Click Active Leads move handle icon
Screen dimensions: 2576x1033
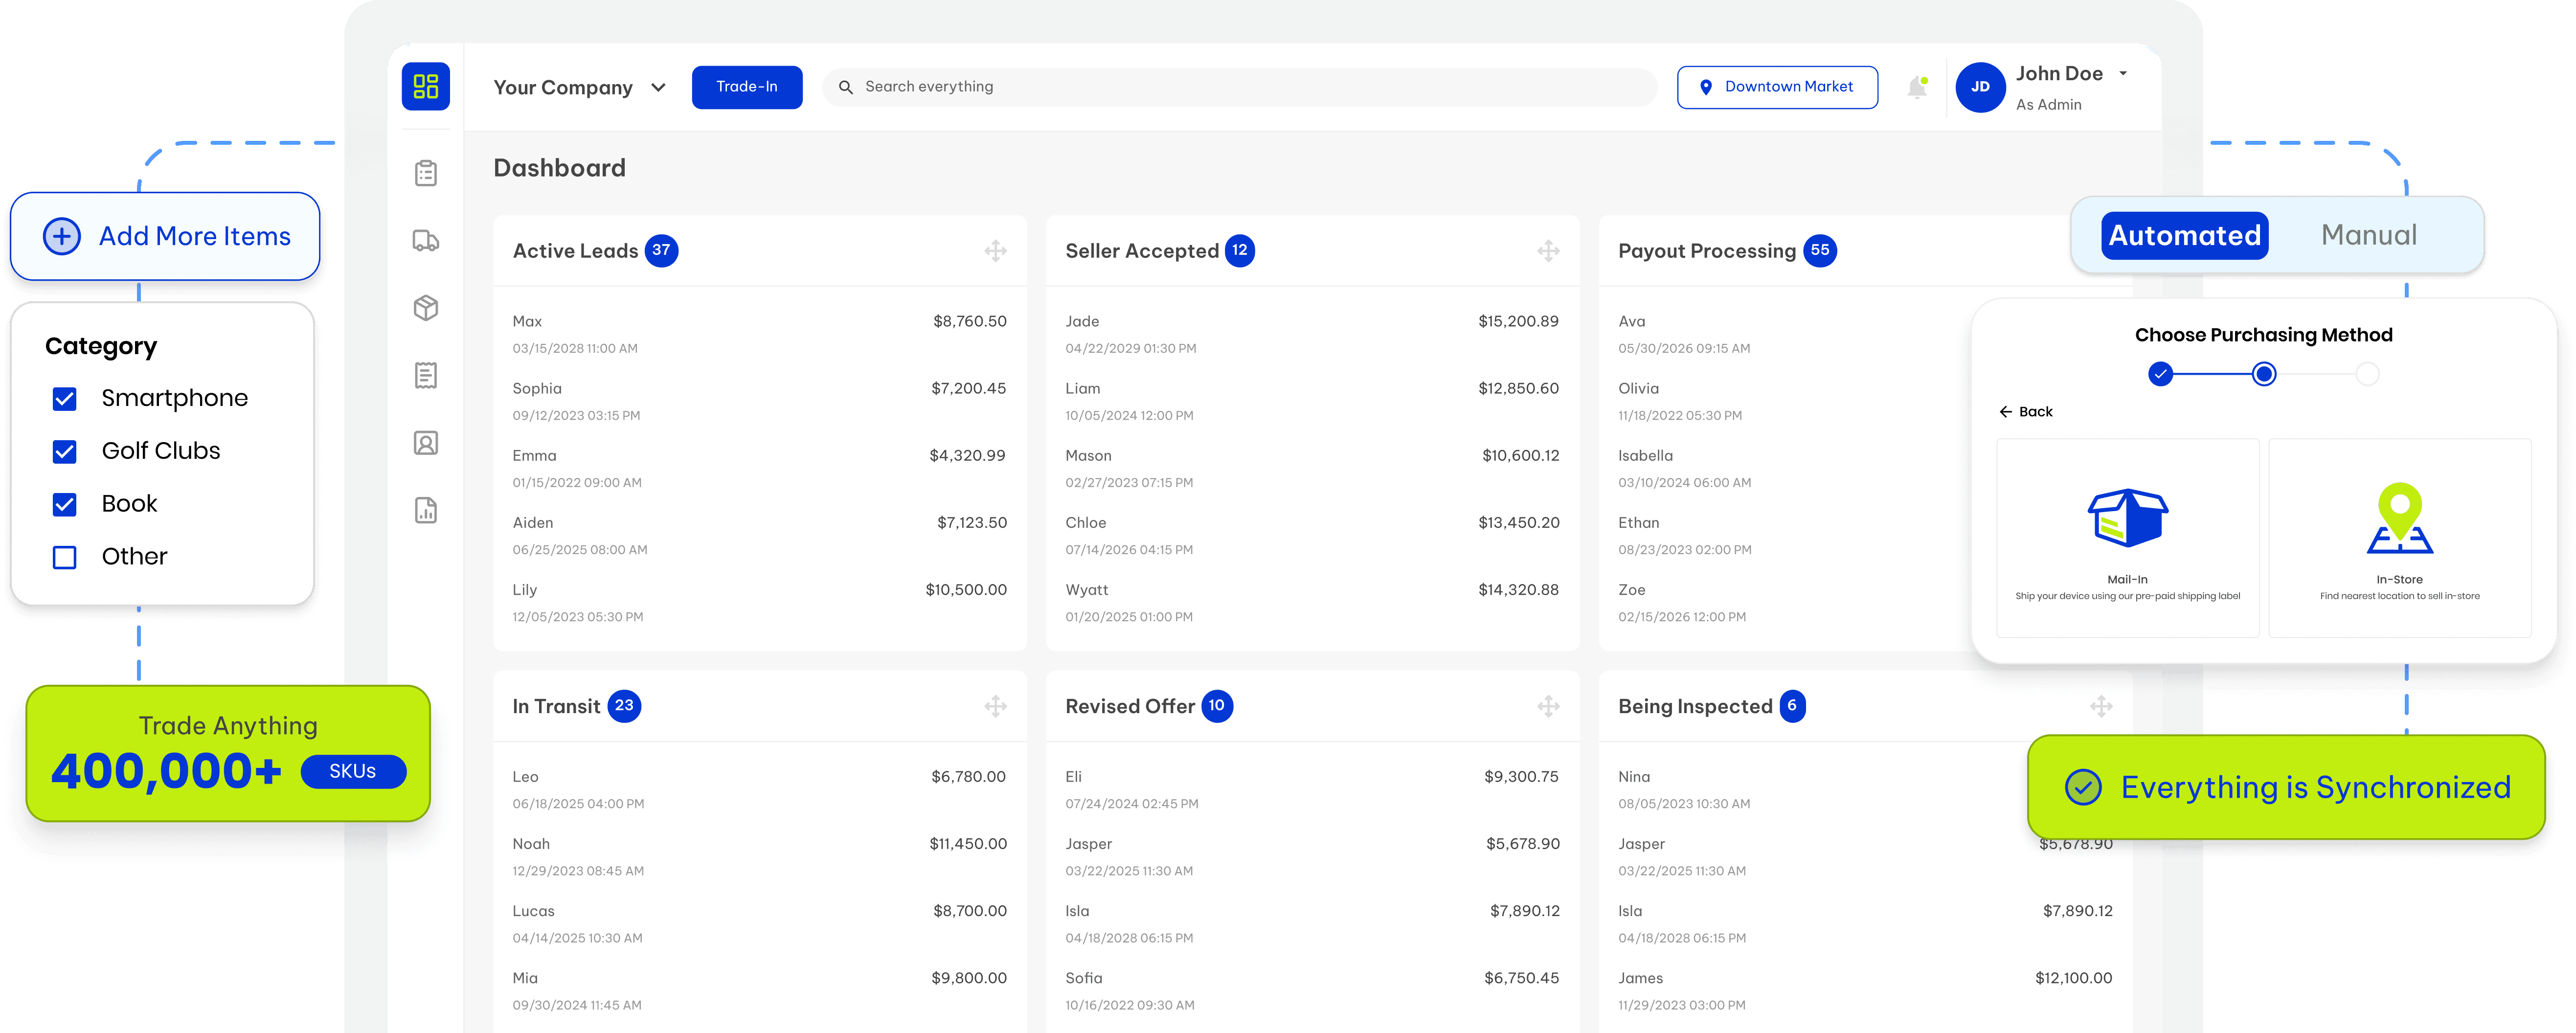tap(995, 251)
